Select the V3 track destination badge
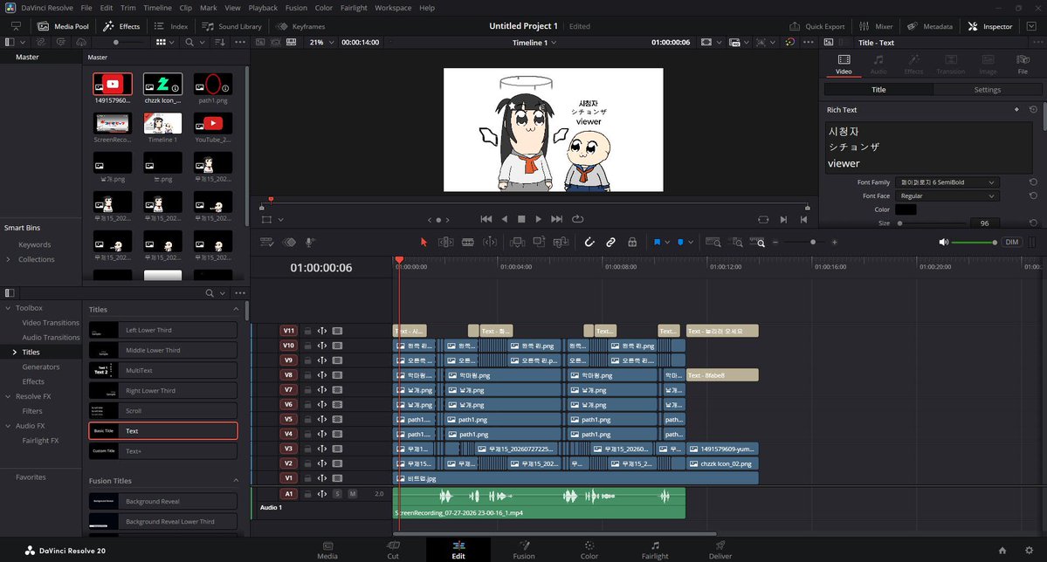The width and height of the screenshot is (1047, 562). click(288, 449)
